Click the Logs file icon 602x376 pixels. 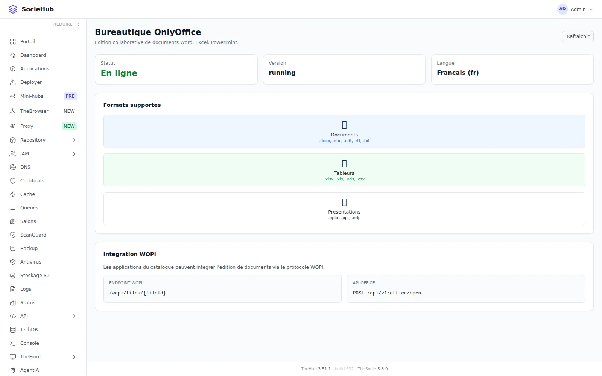coord(13,289)
